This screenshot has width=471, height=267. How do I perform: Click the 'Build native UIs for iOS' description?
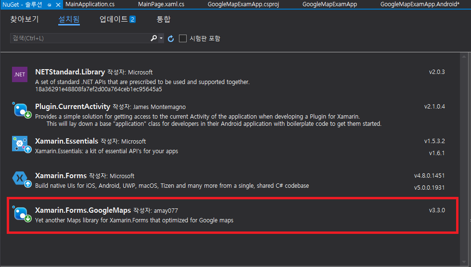coord(172,186)
